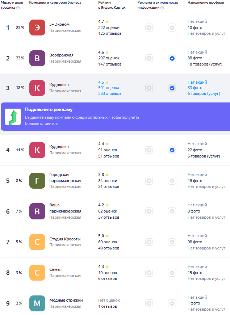Viewport: 230px width, 315px height.
Task: Click the grey verification checkmark for Городская парикмахерская
Action: click(x=172, y=181)
